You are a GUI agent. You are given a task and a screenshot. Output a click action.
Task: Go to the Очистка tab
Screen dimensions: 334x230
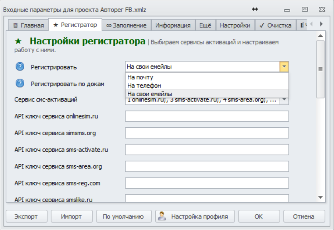[x=275, y=25]
